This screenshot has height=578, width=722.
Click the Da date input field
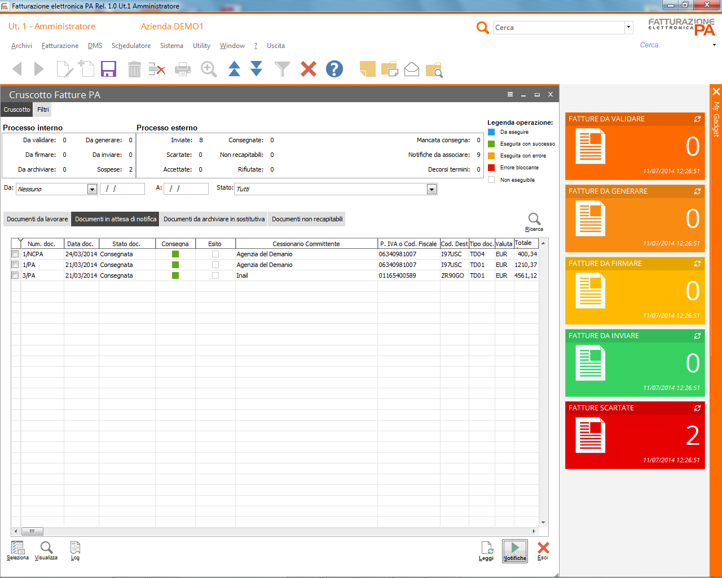(122, 189)
